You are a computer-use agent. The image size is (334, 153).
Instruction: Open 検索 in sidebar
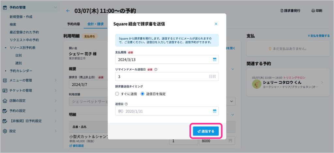pos(13,24)
